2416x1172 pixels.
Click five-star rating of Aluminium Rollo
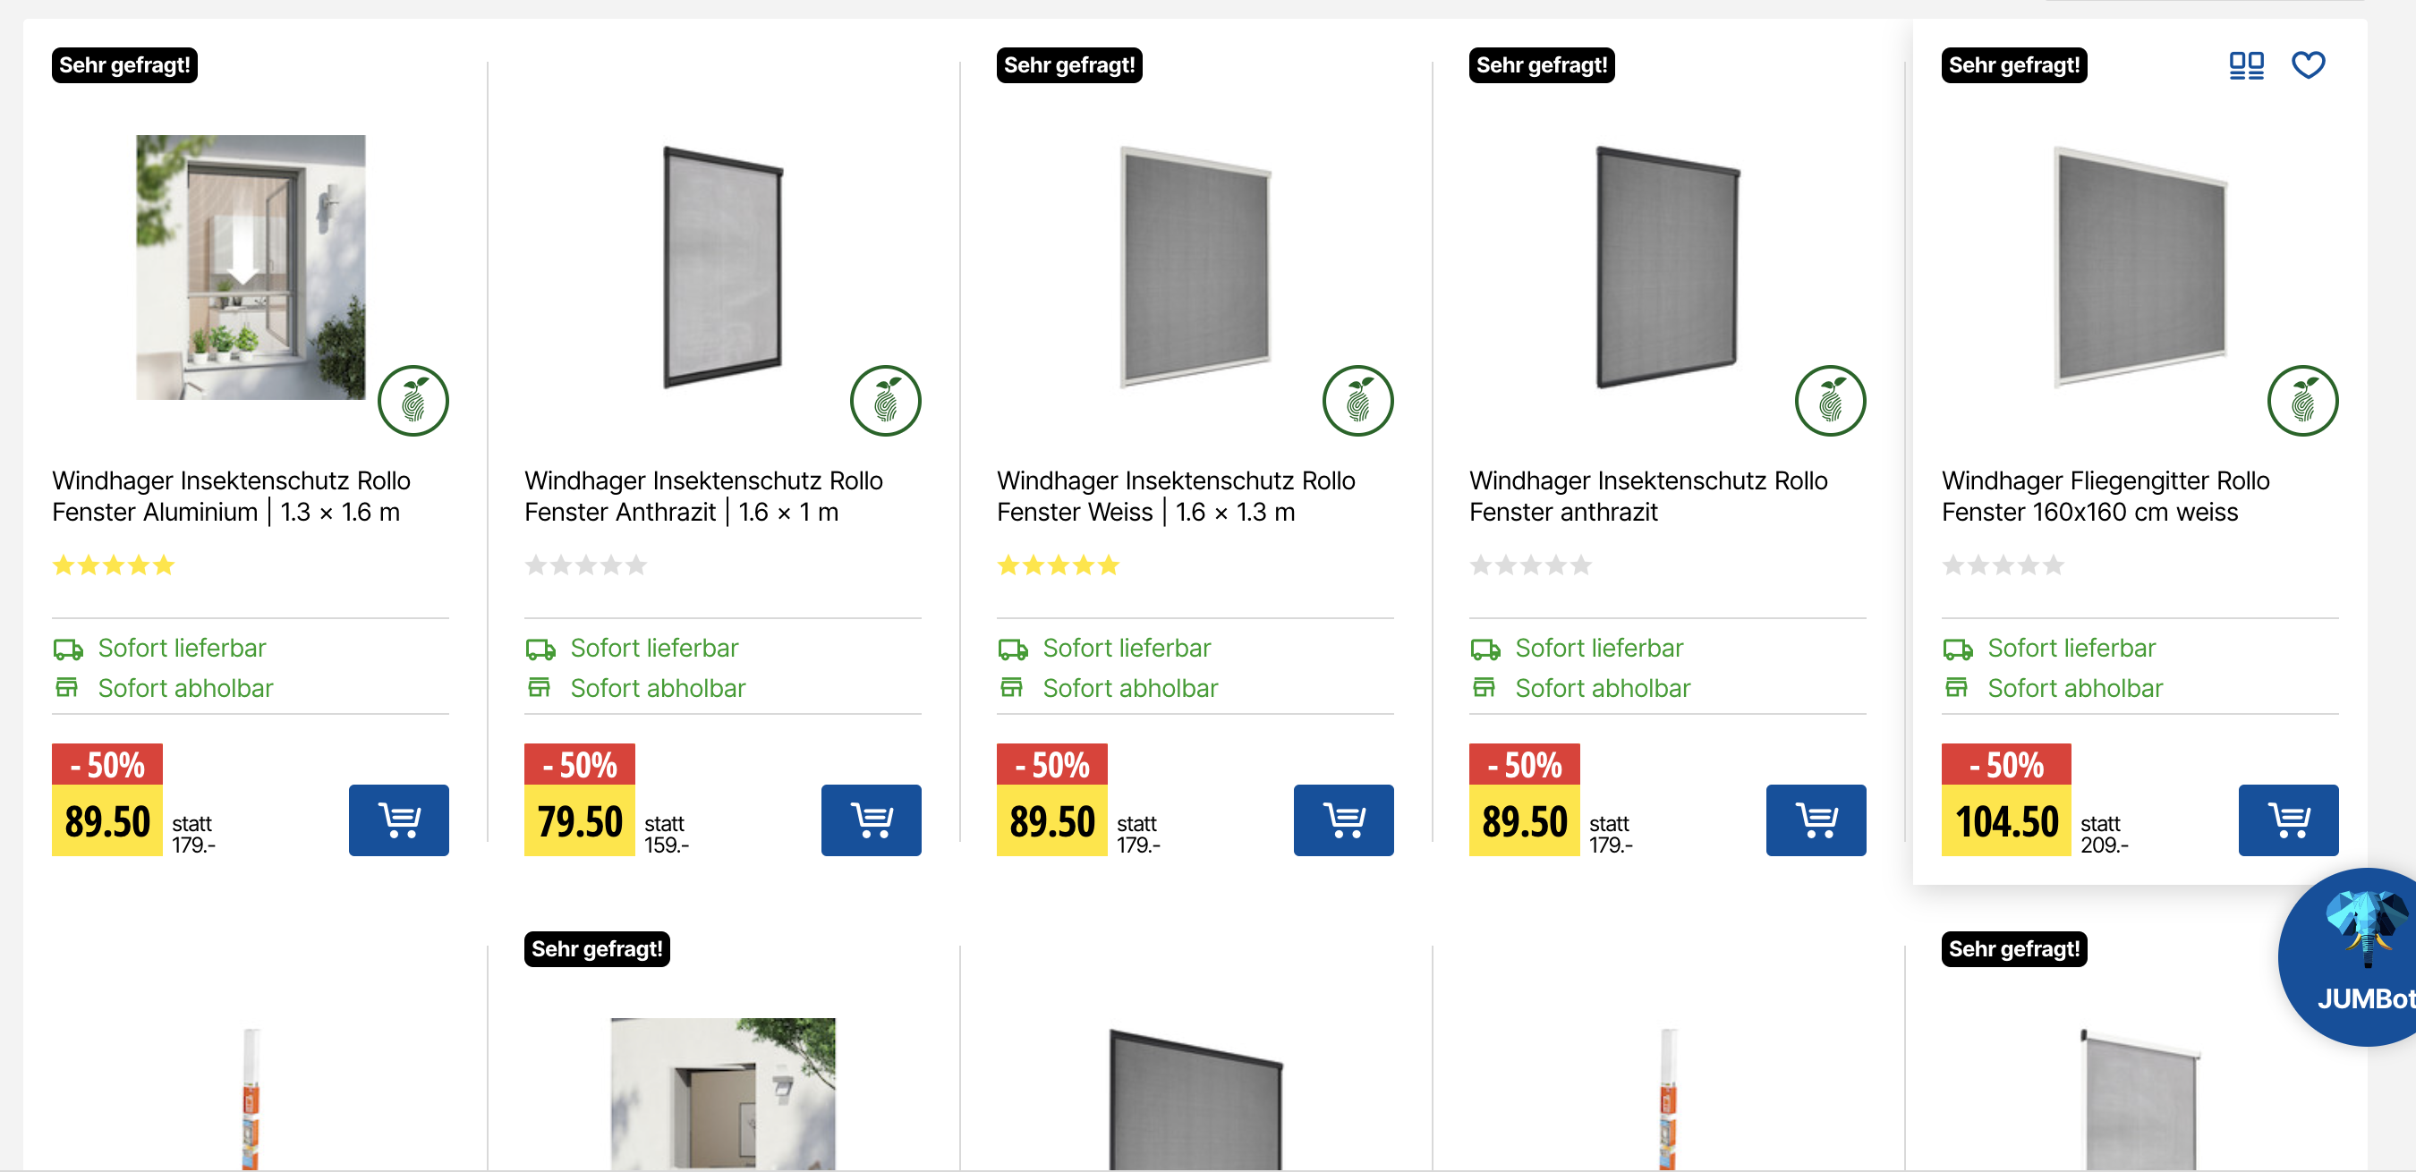114,565
